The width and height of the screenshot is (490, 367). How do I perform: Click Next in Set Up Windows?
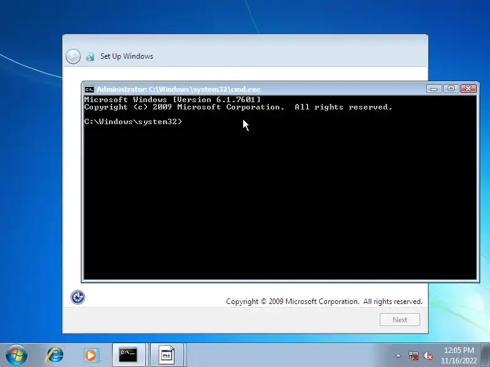tap(400, 319)
